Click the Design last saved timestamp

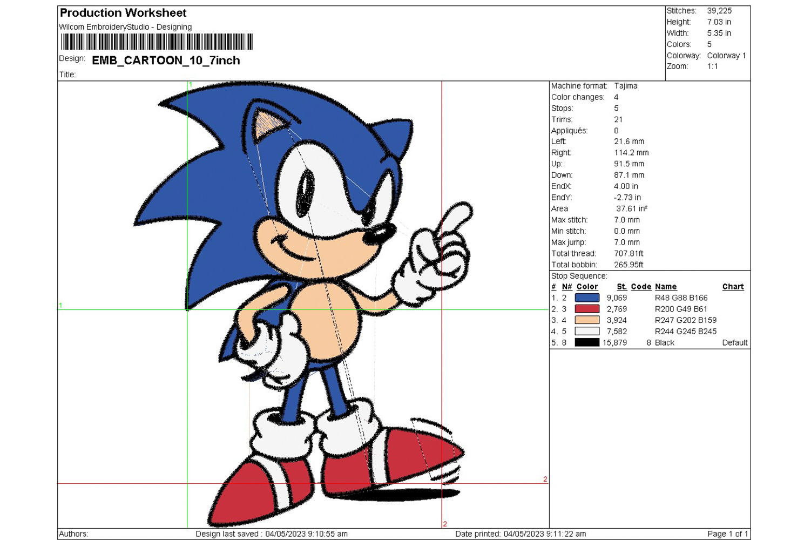coord(272,534)
